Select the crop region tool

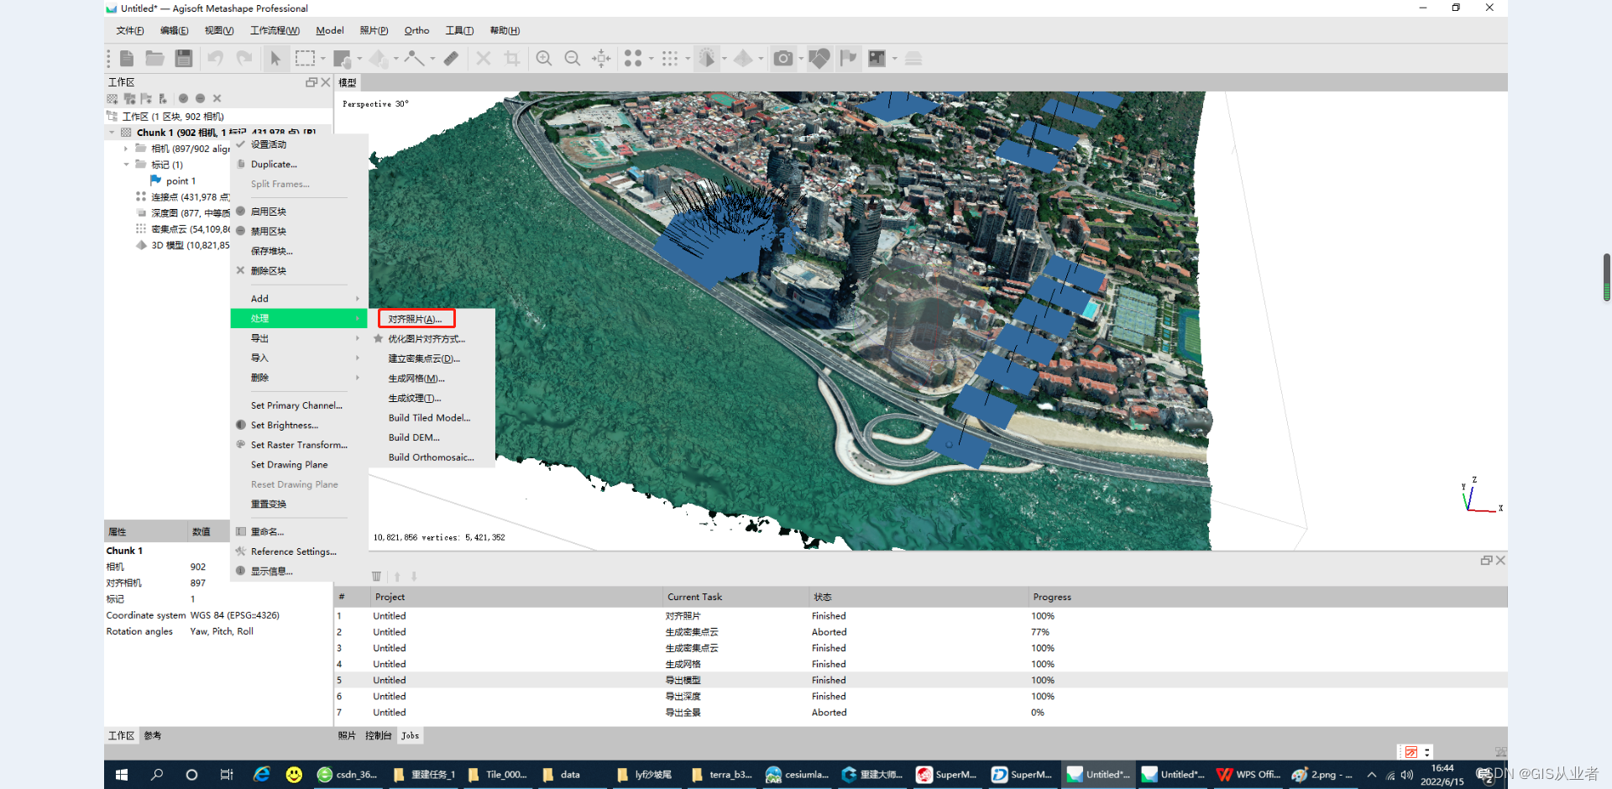tap(513, 58)
